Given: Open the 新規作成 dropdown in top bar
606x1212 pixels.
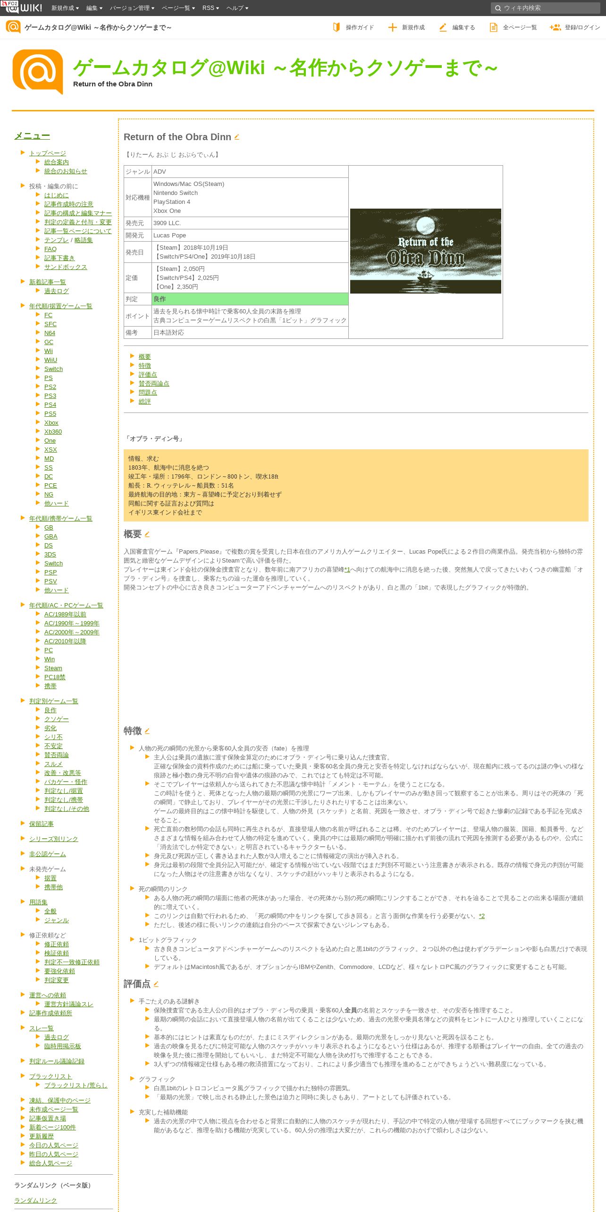Looking at the screenshot, I should [65, 8].
